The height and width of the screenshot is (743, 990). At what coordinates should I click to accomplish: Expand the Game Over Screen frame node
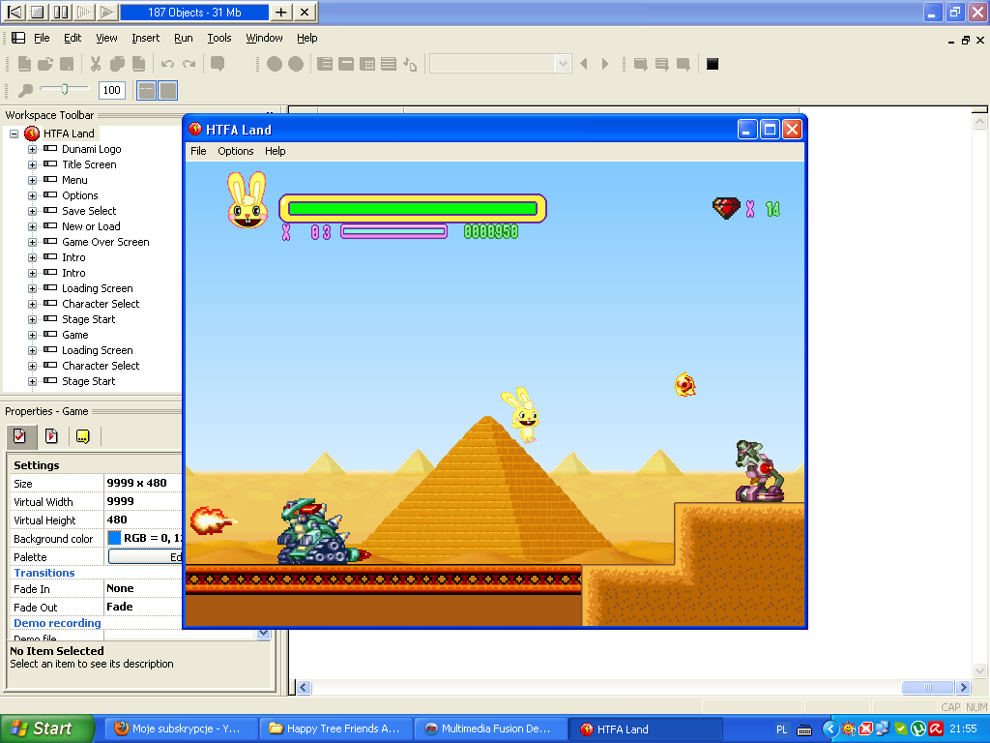point(32,242)
